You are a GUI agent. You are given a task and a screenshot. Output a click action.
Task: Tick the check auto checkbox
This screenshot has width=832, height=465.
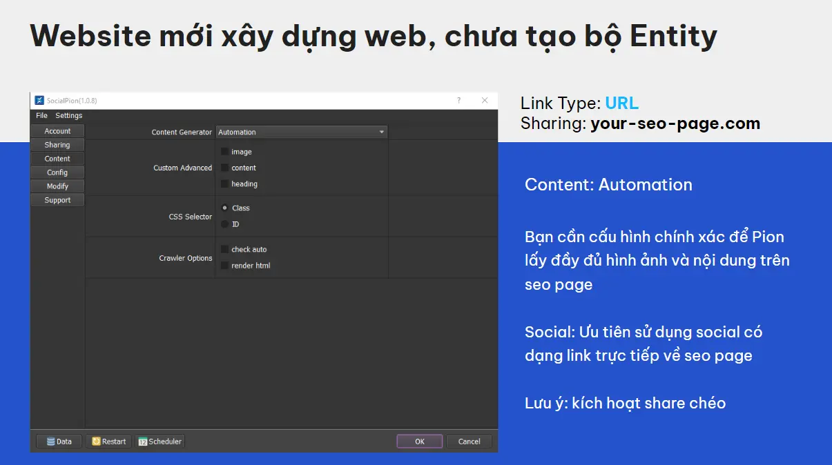point(225,249)
